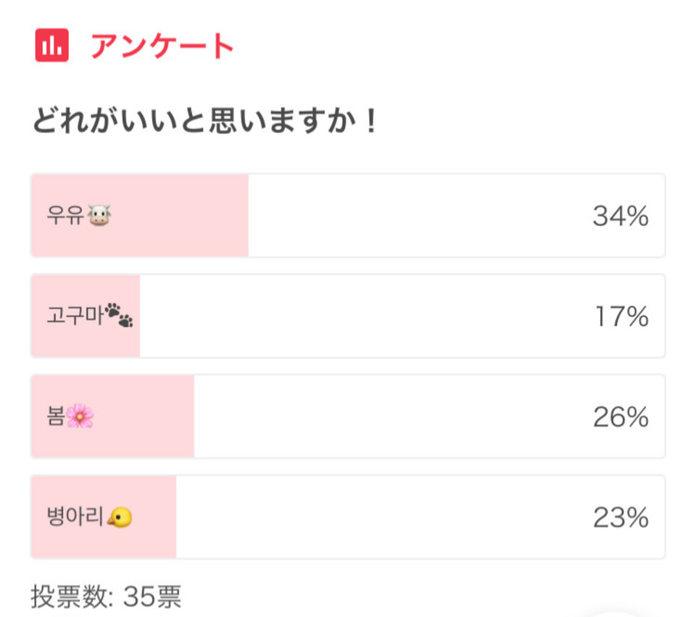Select the 병아리 poll option

pos(348,517)
